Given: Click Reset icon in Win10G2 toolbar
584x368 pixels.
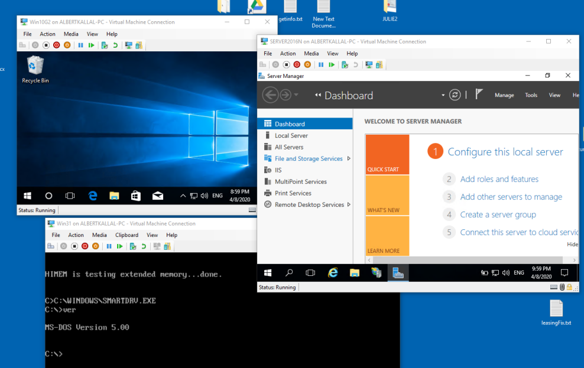Looking at the screenshot, I should point(91,45).
